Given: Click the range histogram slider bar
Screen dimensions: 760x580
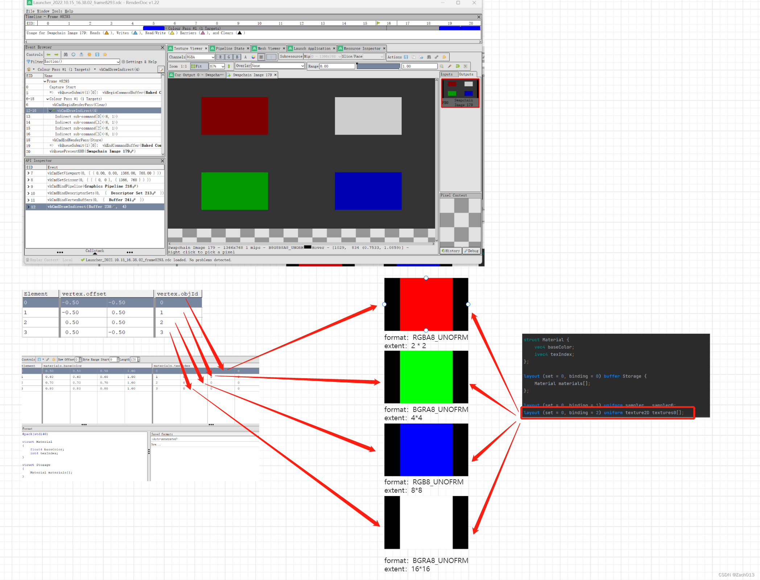Looking at the screenshot, I should point(379,66).
